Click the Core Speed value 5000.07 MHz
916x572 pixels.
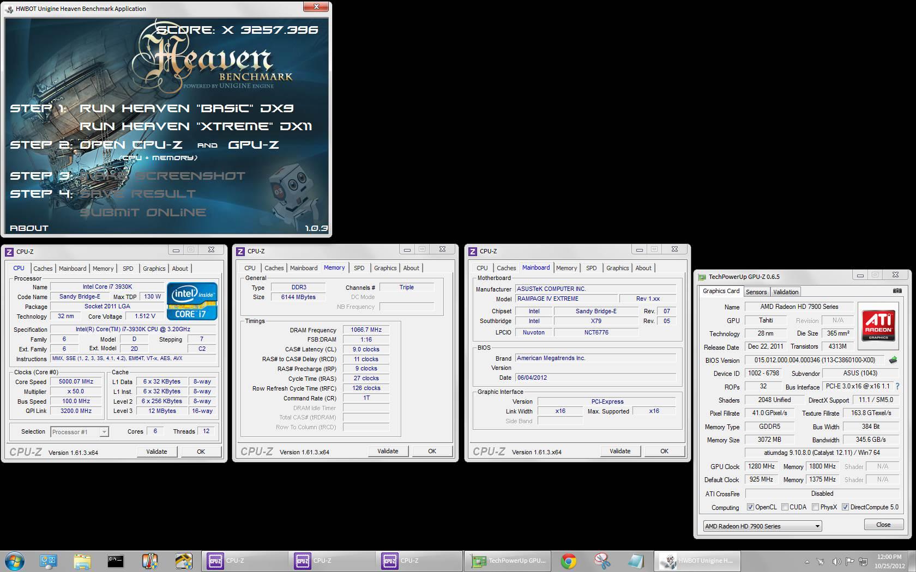pyautogui.click(x=76, y=381)
